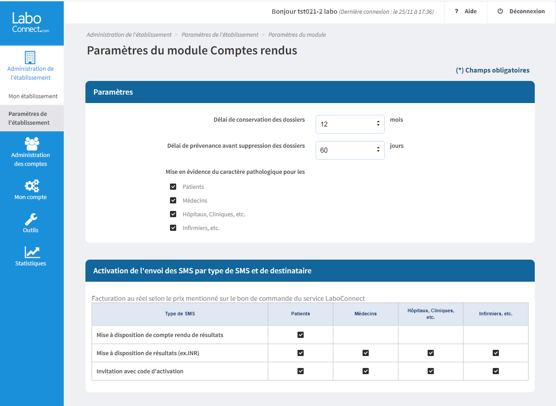The image size is (556, 406).
Task: Click the Aide button label
Action: click(471, 11)
